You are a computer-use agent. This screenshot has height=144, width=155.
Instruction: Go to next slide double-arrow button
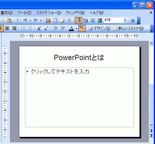(x=151, y=135)
